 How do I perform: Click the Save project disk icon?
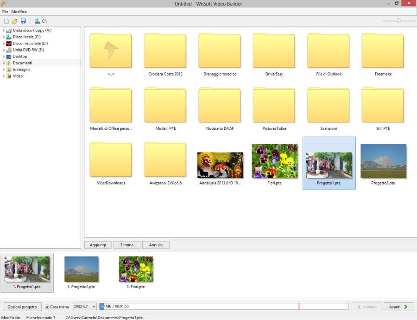coord(23,21)
